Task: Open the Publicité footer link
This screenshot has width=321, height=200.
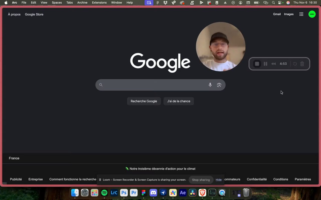Action: point(16,179)
